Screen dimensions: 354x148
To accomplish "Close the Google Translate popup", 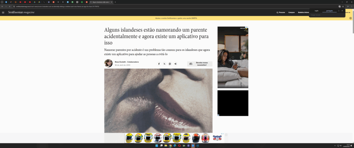I will (x=342, y=11).
